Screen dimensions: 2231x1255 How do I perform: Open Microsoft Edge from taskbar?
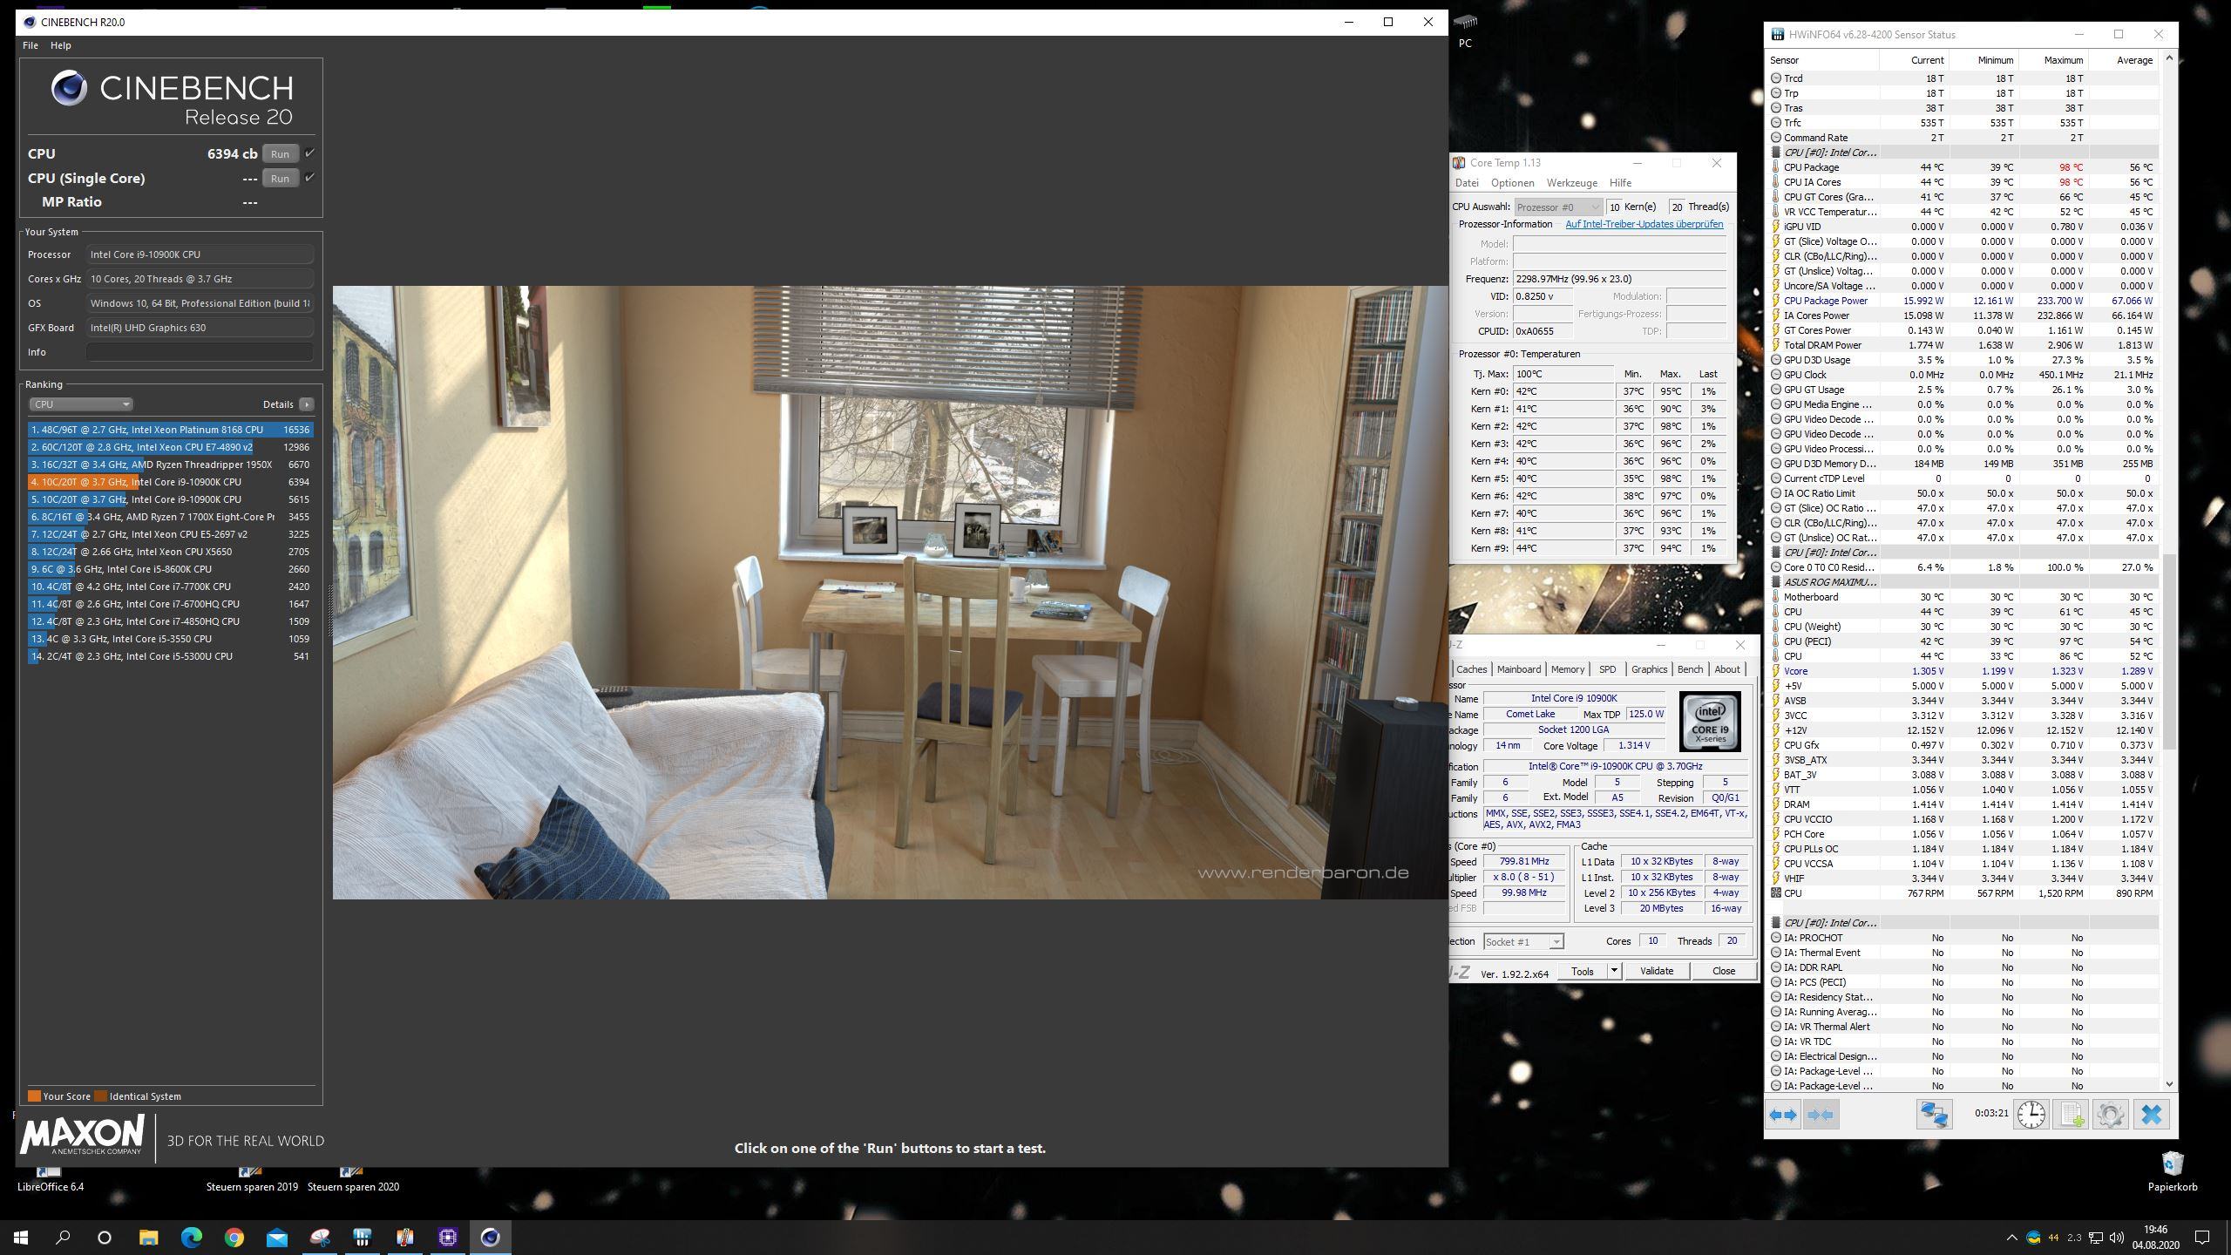coord(192,1237)
